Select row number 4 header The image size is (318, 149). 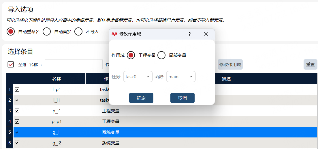click(10, 121)
